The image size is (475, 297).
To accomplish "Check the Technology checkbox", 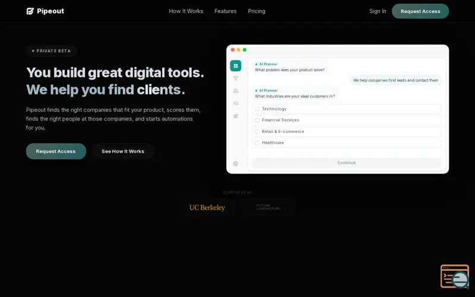I will [x=257, y=109].
